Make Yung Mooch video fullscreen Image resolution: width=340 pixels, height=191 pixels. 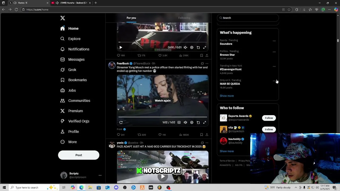pyautogui.click(x=205, y=122)
